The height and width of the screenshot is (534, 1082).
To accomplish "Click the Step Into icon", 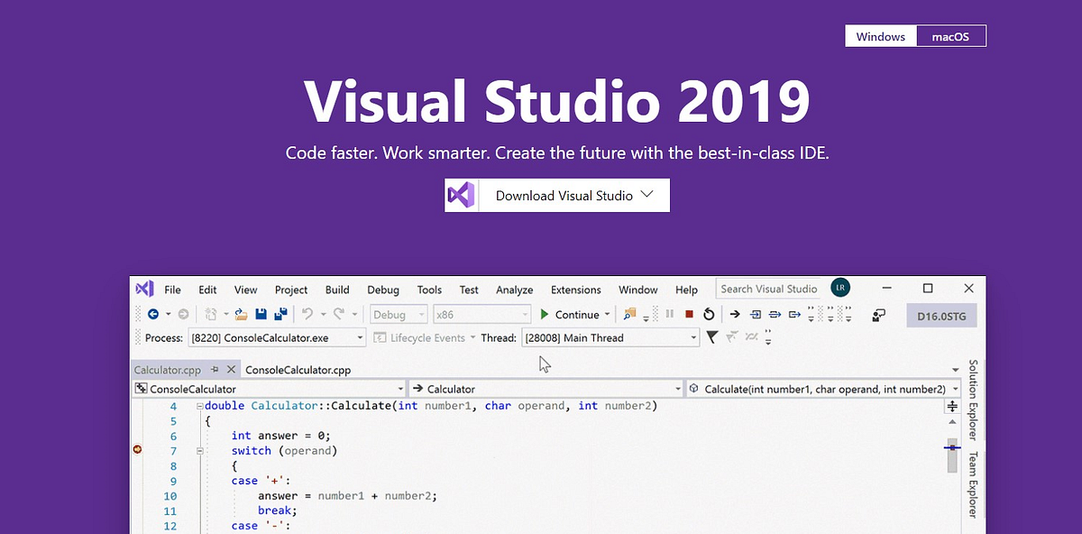I will click(x=755, y=314).
